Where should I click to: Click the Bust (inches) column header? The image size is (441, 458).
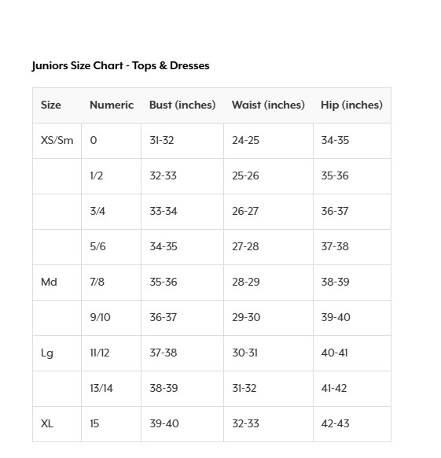(182, 105)
